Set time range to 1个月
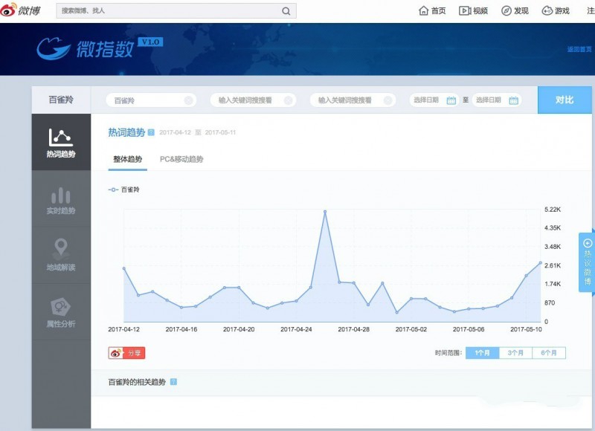This screenshot has height=431, width=595. tap(482, 353)
